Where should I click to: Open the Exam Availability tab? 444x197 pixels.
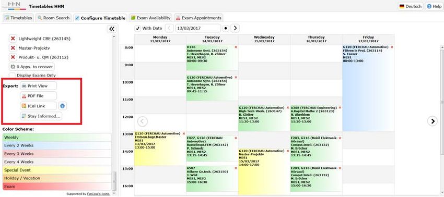point(150,18)
